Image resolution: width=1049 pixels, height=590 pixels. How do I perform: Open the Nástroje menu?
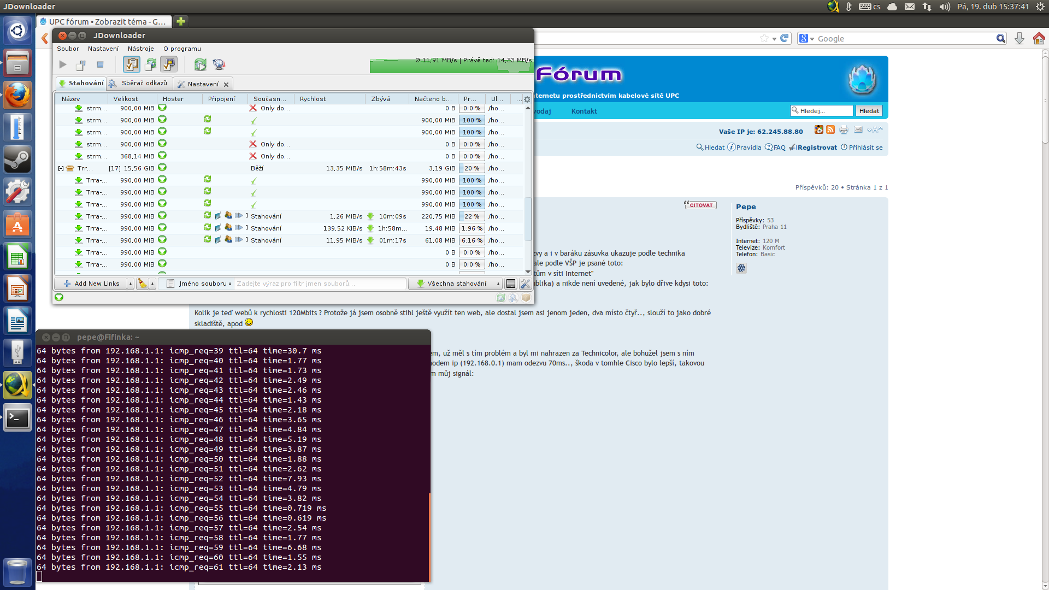140,49
